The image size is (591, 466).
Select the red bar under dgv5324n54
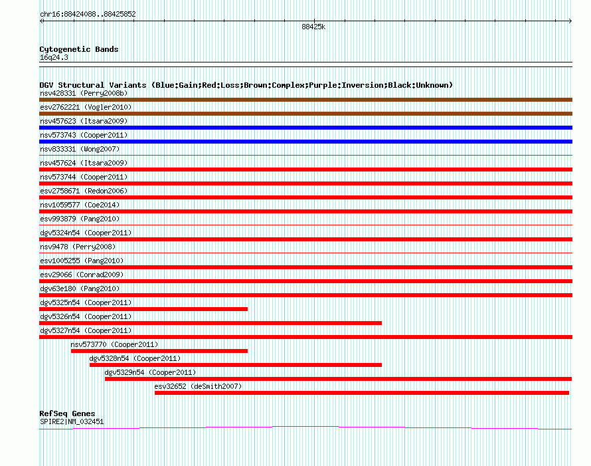(305, 239)
